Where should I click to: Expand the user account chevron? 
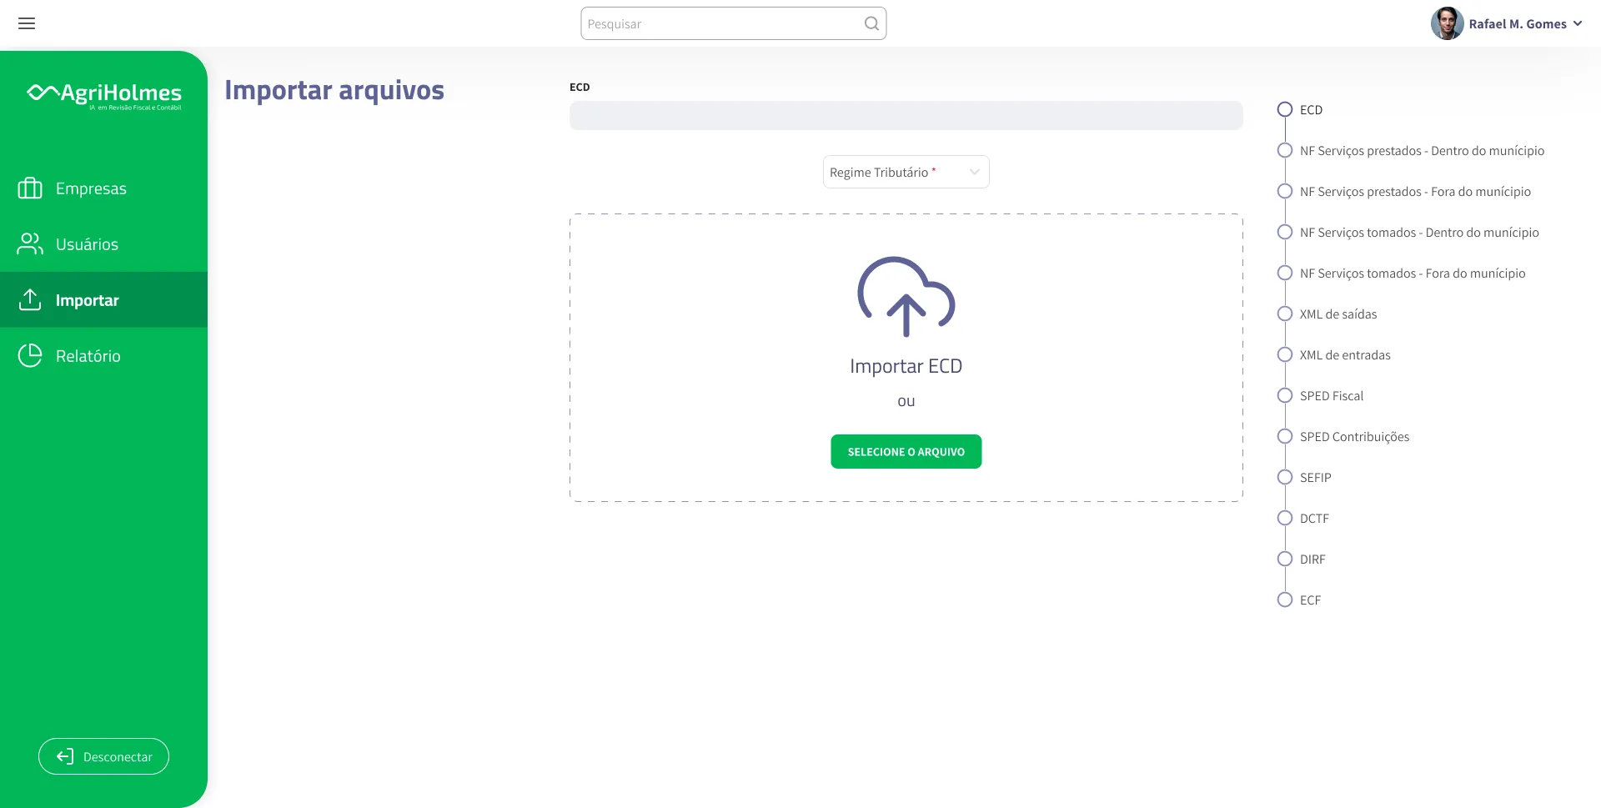click(x=1578, y=23)
